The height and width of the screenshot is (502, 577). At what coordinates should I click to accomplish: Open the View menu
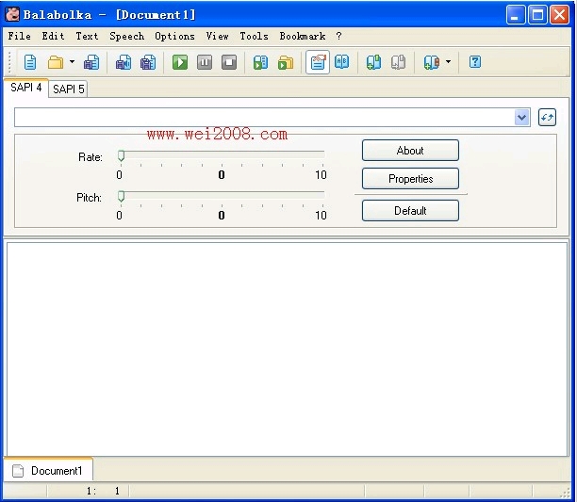(217, 36)
